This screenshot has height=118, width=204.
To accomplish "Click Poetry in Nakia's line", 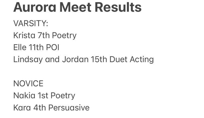I will point(63,96).
